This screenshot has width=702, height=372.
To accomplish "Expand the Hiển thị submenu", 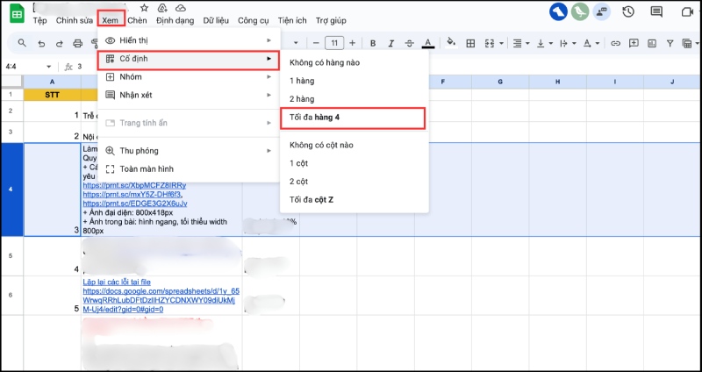I will coord(189,40).
